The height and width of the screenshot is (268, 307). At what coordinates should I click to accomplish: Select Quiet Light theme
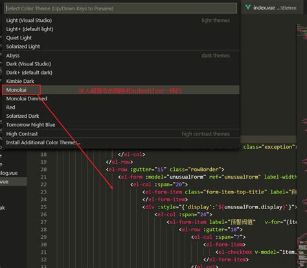pos(120,38)
